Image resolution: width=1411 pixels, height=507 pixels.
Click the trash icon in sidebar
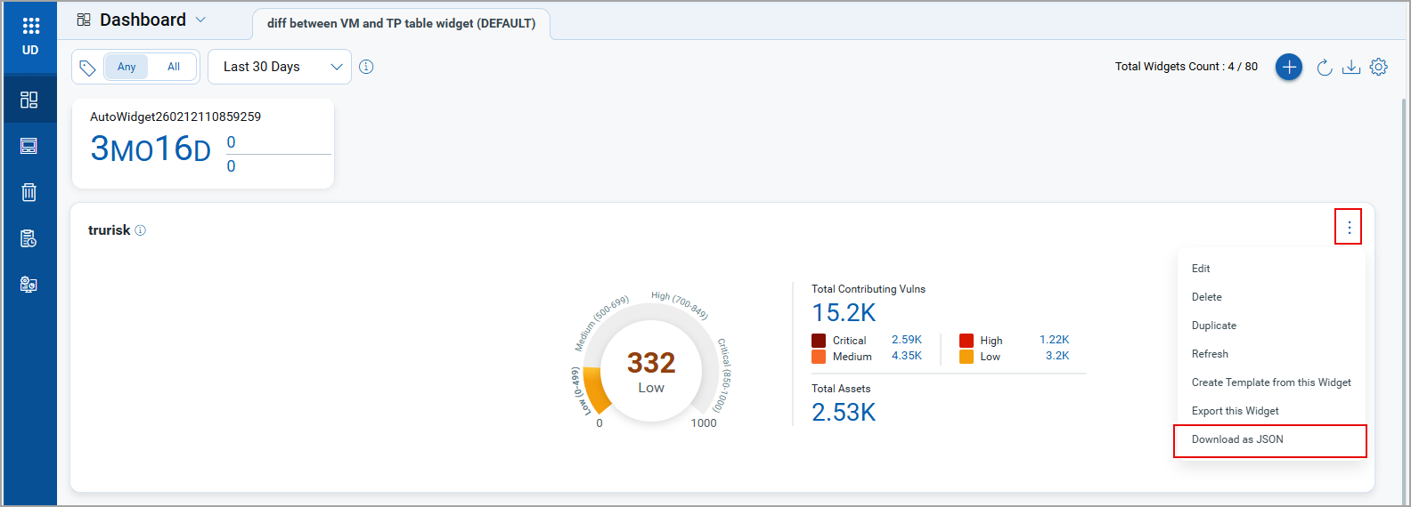(29, 192)
